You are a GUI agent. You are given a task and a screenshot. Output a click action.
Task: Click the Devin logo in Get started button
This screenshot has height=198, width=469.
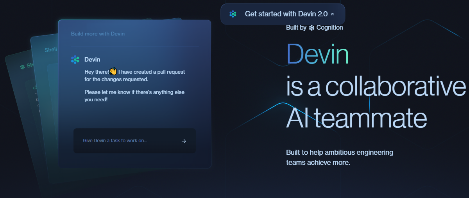pyautogui.click(x=233, y=14)
